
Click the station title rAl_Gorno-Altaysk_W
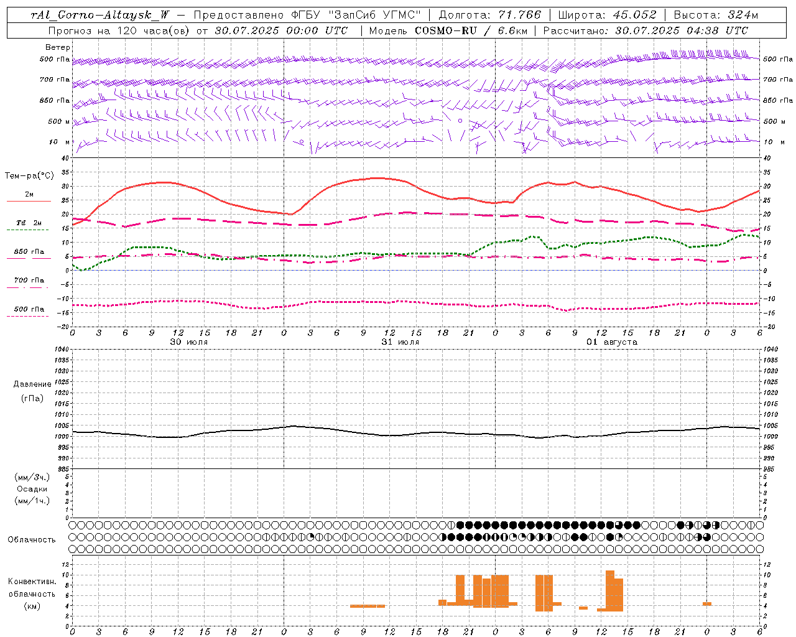(99, 15)
